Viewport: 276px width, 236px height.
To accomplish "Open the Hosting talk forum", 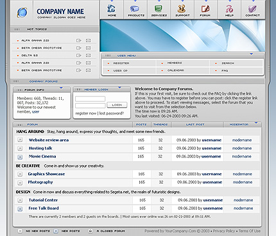I will pos(40,148).
